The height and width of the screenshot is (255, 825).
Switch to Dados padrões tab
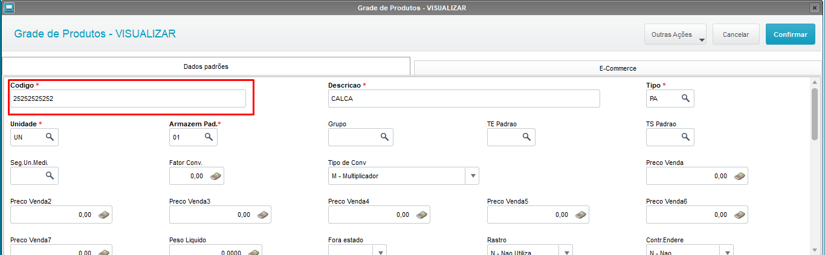click(x=206, y=66)
